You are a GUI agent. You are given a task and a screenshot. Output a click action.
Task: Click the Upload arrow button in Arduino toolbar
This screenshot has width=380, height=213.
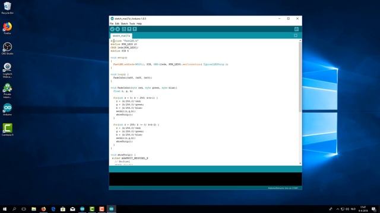tap(118, 29)
